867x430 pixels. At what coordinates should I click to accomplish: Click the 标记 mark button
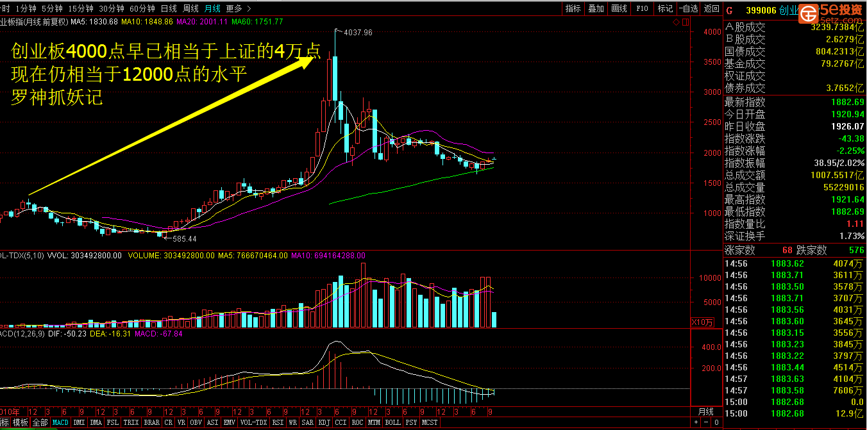click(x=665, y=8)
